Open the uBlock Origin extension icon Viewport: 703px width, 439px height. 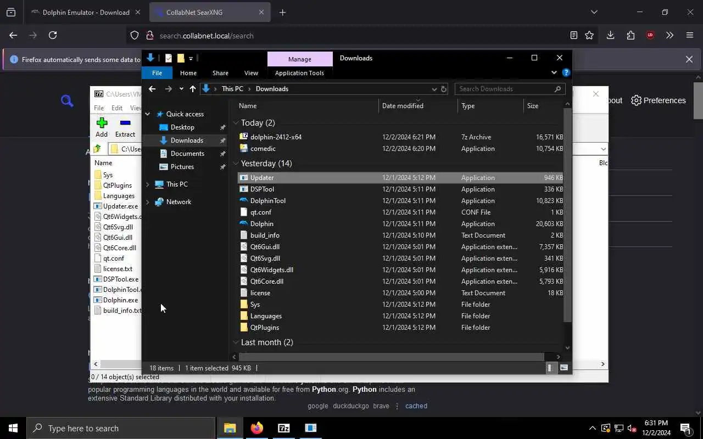[x=650, y=35]
